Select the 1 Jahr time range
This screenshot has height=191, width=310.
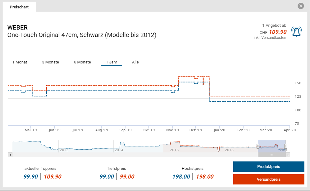tap(111, 62)
